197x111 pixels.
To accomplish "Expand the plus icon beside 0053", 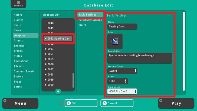I will coord(45,49).
